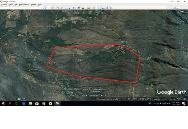The height and width of the screenshot is (129, 188).
Task: Show hidden system tray icons chevron
Action: tap(155, 103)
